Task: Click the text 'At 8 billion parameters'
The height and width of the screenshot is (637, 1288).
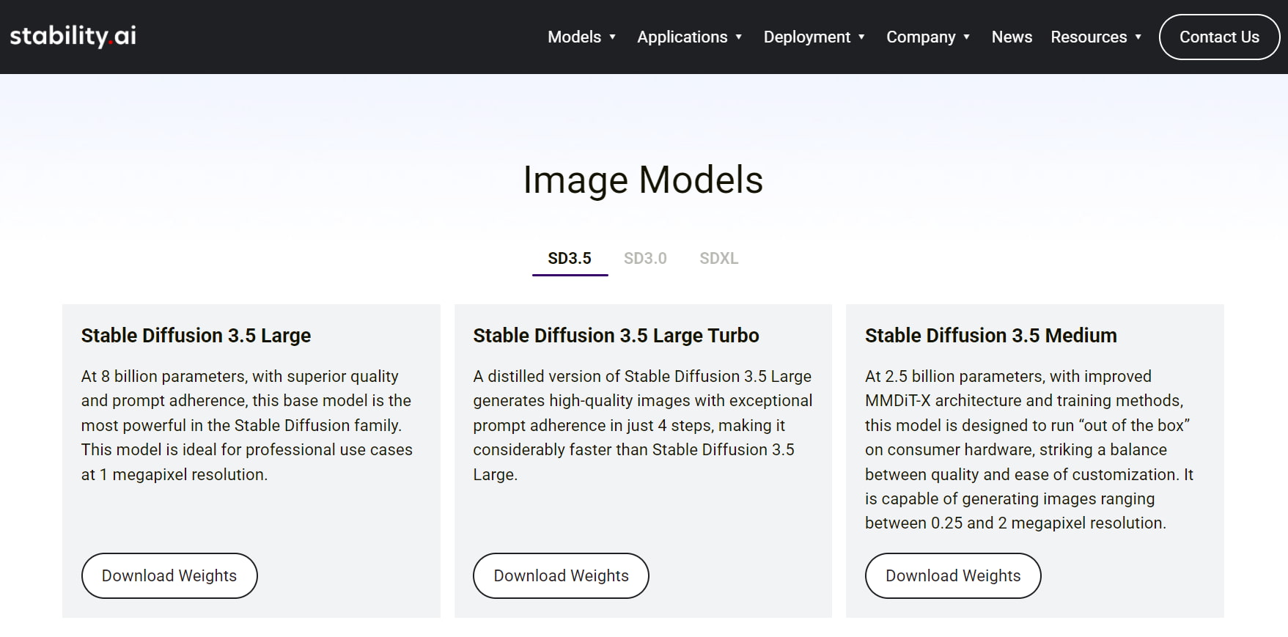Action: click(164, 377)
